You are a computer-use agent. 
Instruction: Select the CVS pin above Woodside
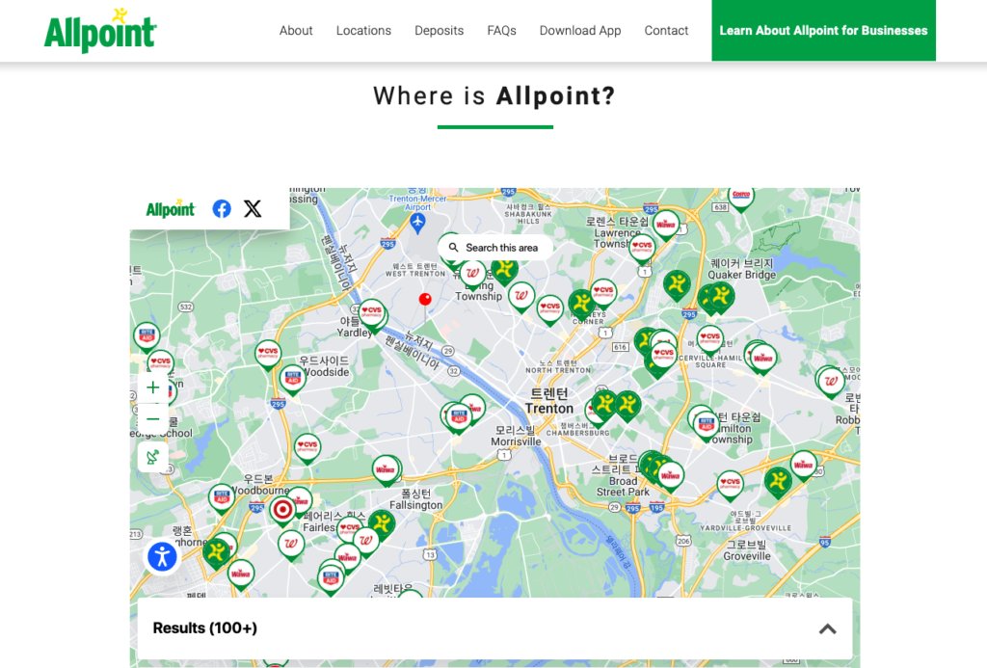point(268,353)
